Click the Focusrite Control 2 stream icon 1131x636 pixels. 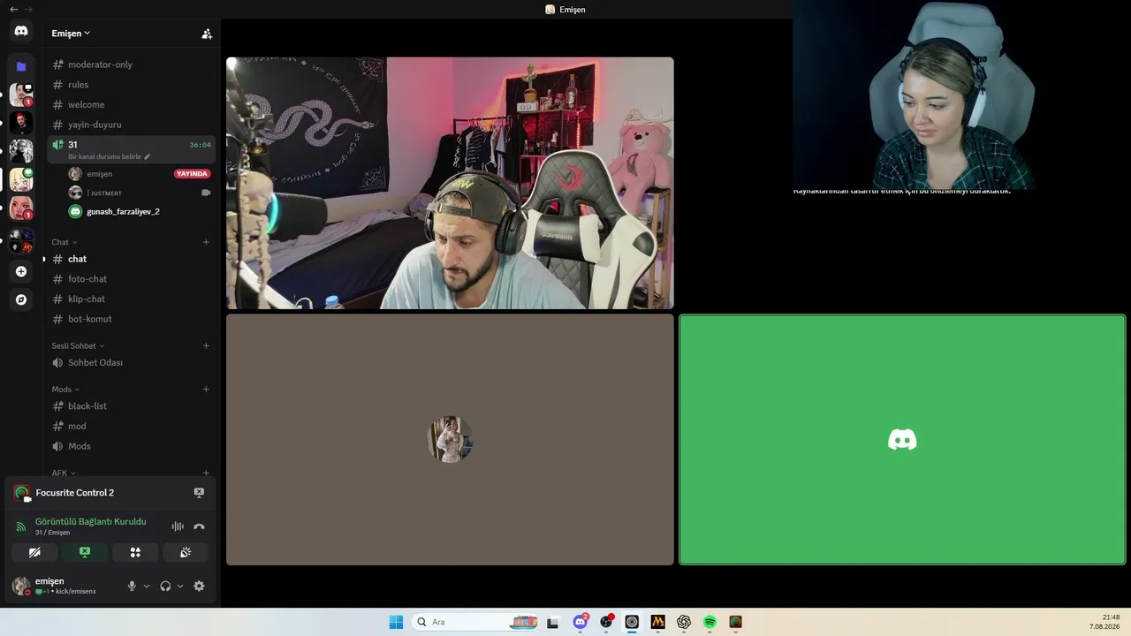pyautogui.click(x=21, y=493)
